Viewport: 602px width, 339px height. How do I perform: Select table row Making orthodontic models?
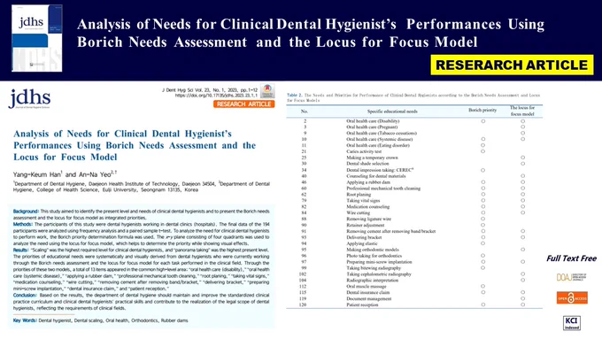point(414,250)
